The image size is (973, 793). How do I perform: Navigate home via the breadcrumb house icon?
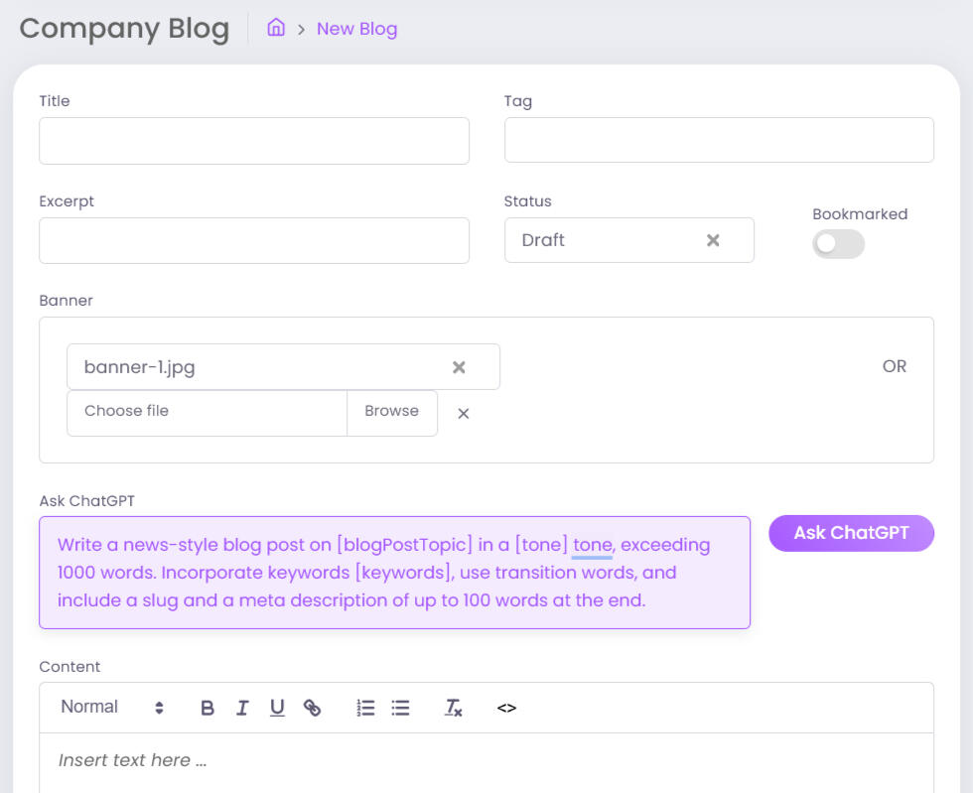[x=276, y=28]
